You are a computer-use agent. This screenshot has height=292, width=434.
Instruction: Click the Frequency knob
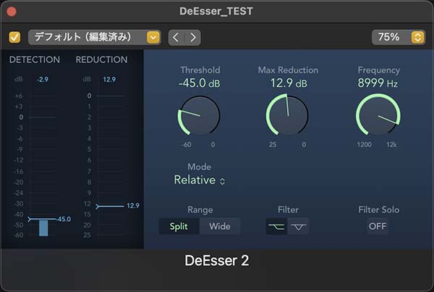point(378,116)
